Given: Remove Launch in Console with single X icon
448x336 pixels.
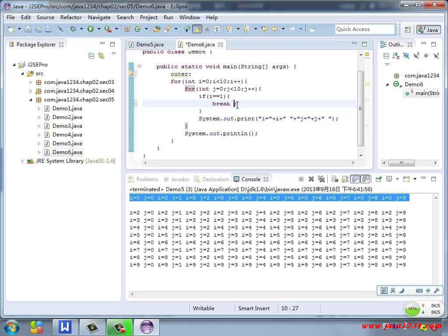Looking at the screenshot, I should (311, 179).
